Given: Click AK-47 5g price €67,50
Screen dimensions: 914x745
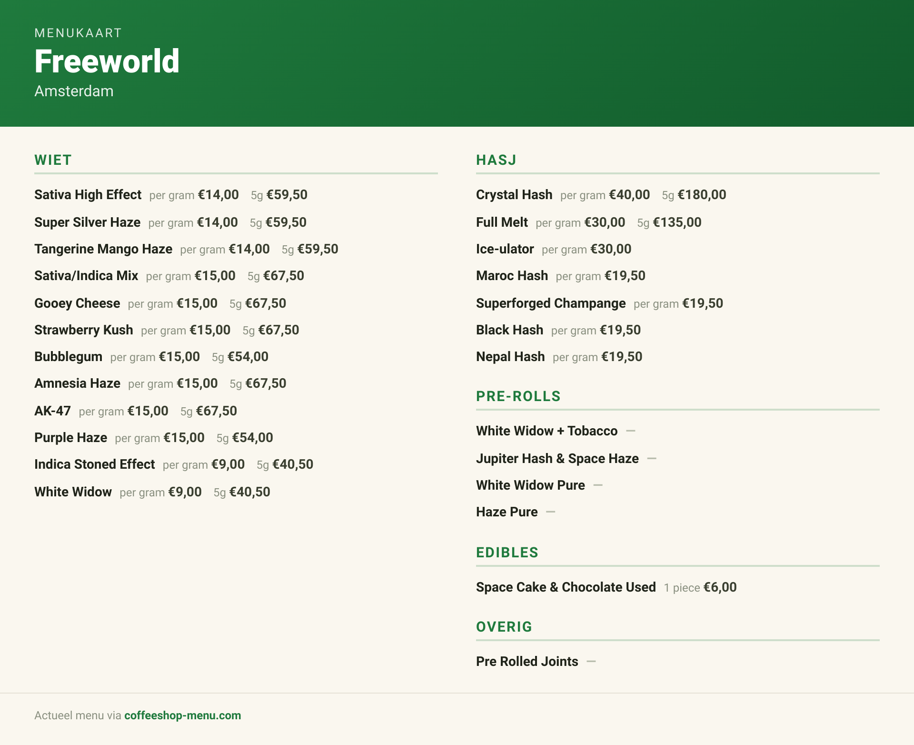Looking at the screenshot, I should [x=216, y=411].
